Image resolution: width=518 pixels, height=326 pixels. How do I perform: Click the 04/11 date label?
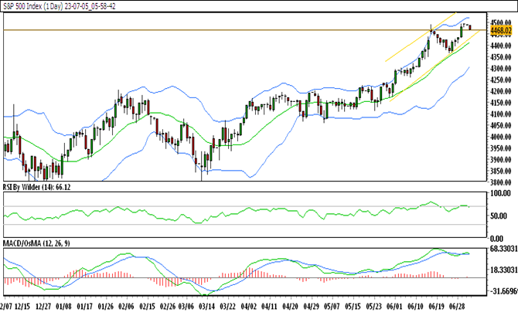[x=270, y=307]
